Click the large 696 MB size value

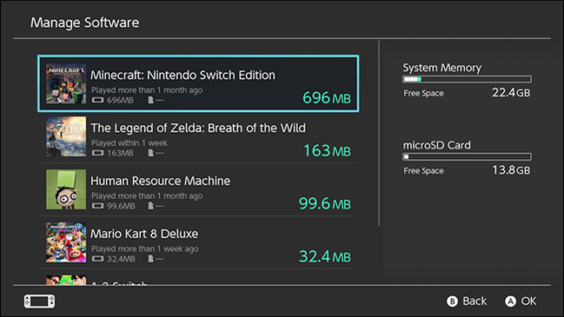pyautogui.click(x=327, y=98)
